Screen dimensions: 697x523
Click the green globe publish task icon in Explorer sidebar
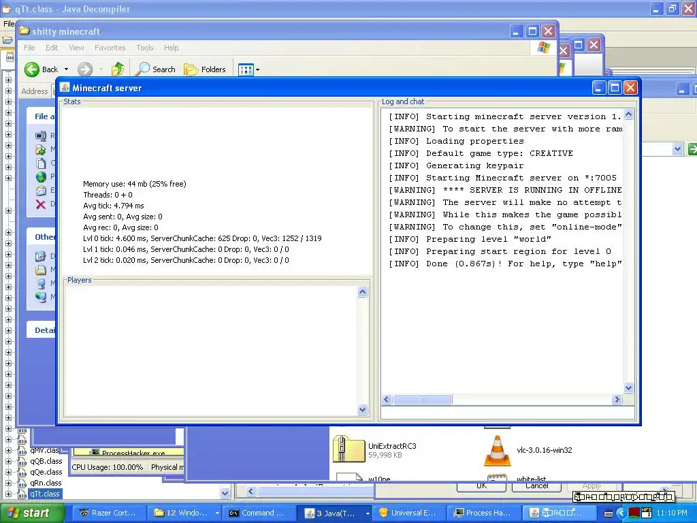click(40, 177)
